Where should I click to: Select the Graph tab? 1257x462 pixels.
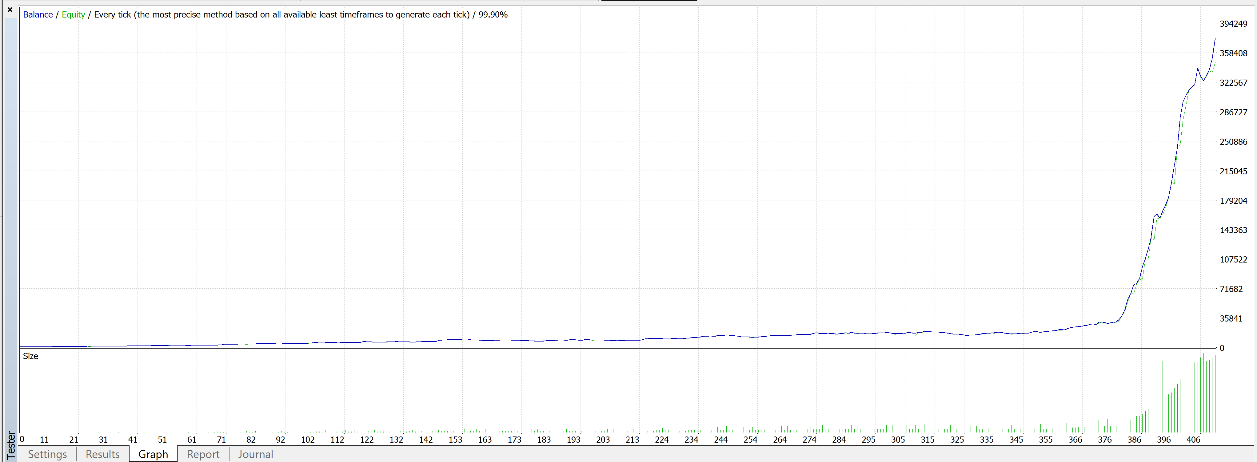tap(153, 454)
